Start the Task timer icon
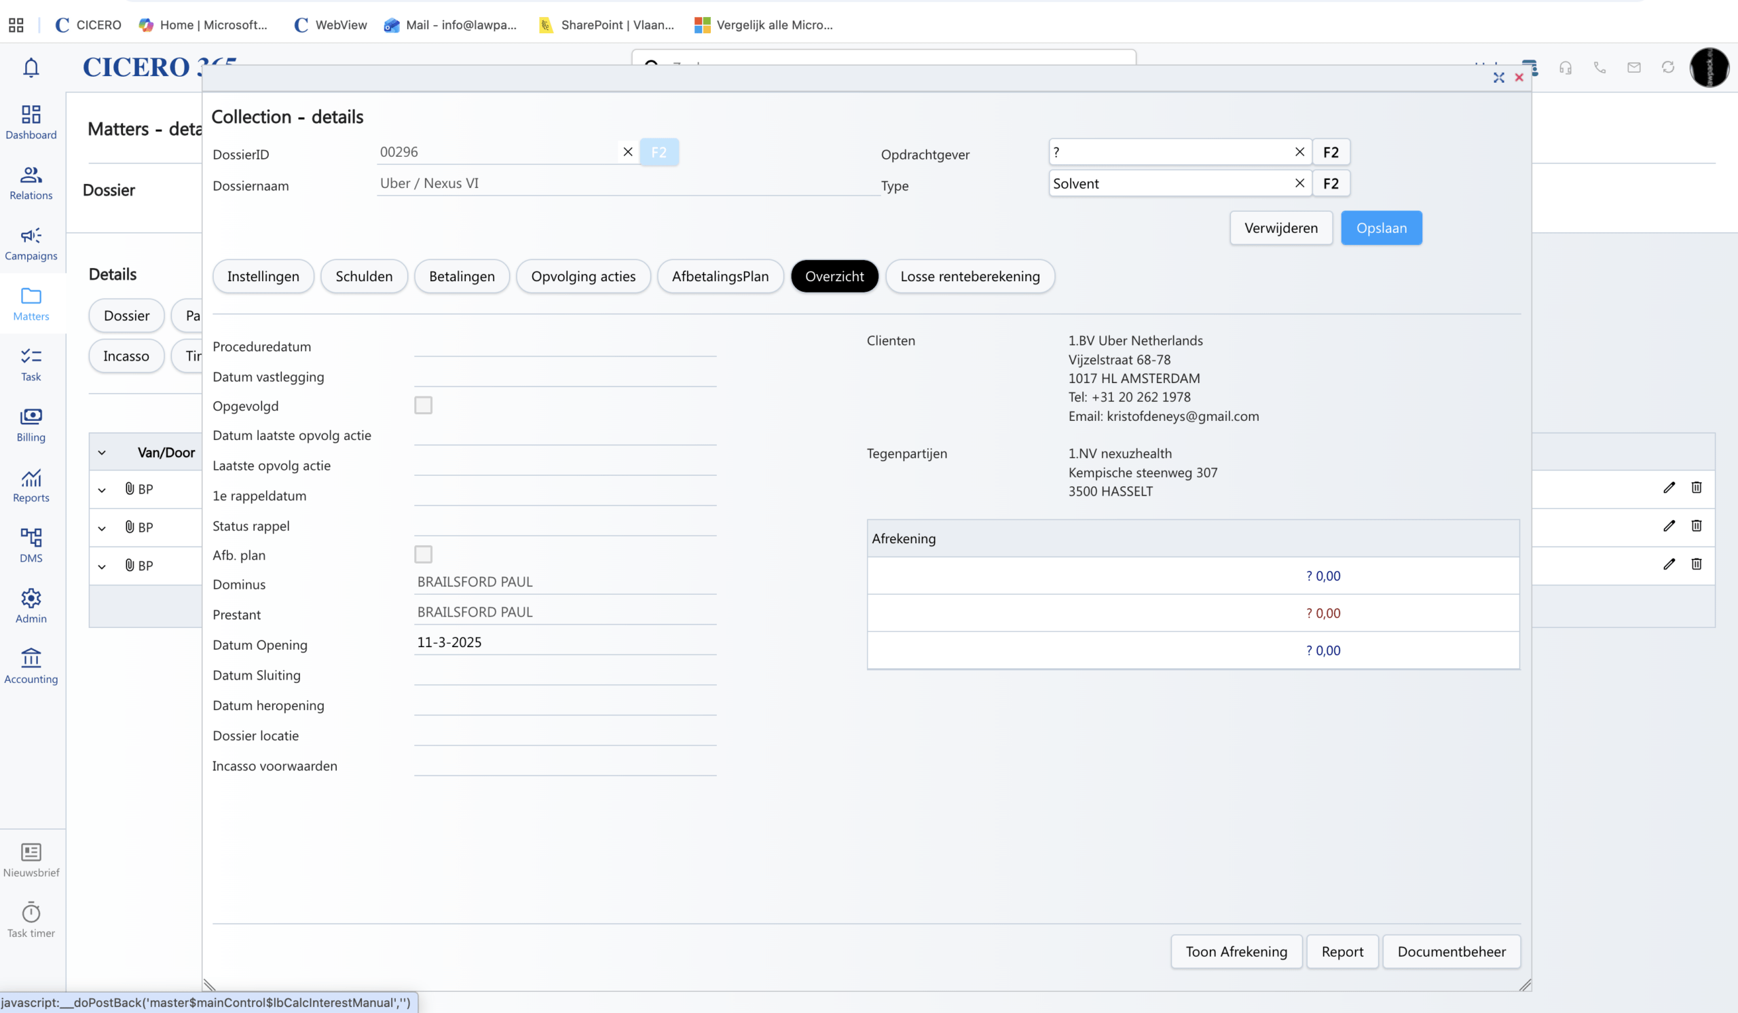 [31, 919]
